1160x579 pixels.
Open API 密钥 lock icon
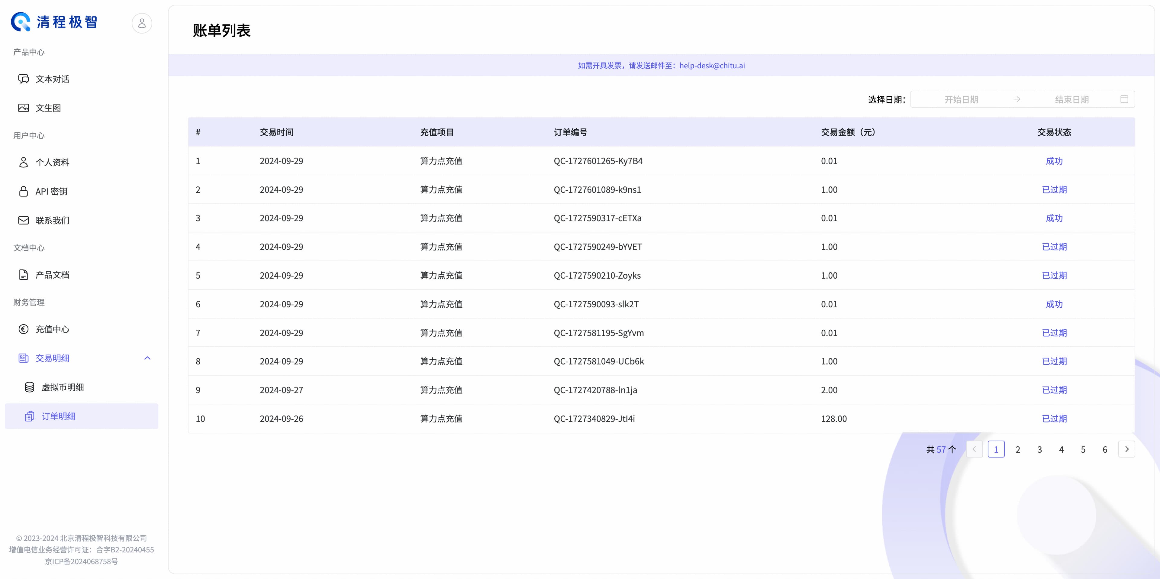(x=24, y=192)
